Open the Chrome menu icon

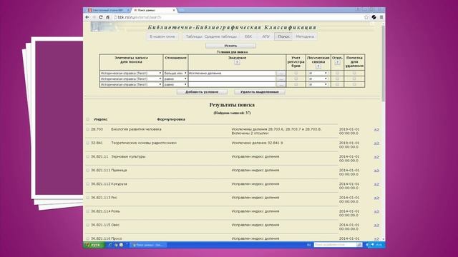381,17
